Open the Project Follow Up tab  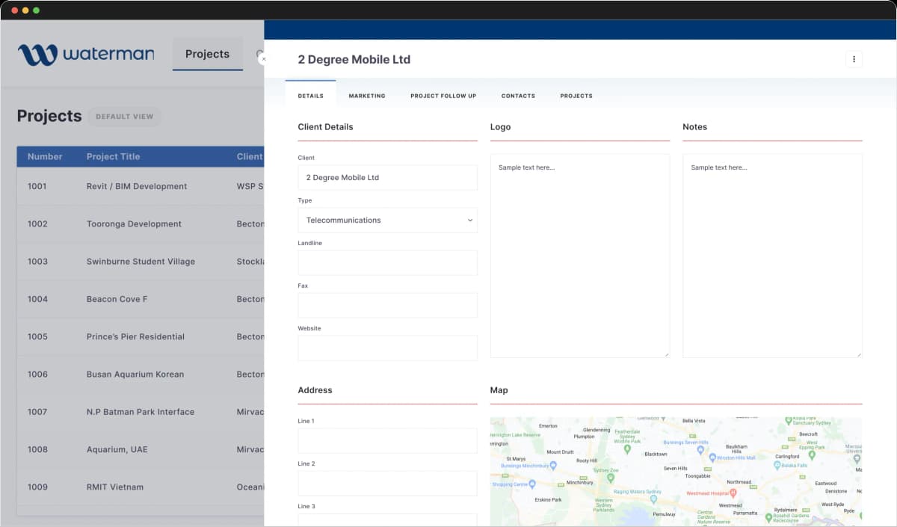[443, 96]
